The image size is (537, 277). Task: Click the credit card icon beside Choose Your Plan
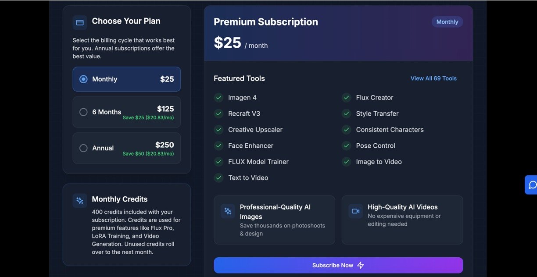click(x=80, y=22)
